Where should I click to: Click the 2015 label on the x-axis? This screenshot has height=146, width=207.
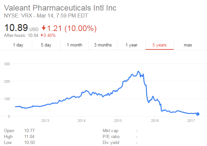point(118,121)
